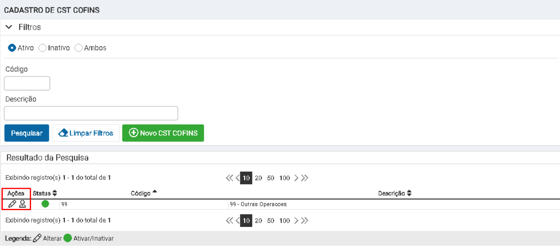The image size is (560, 246).
Task: Select the Ativo radio button
Action: (x=12, y=48)
